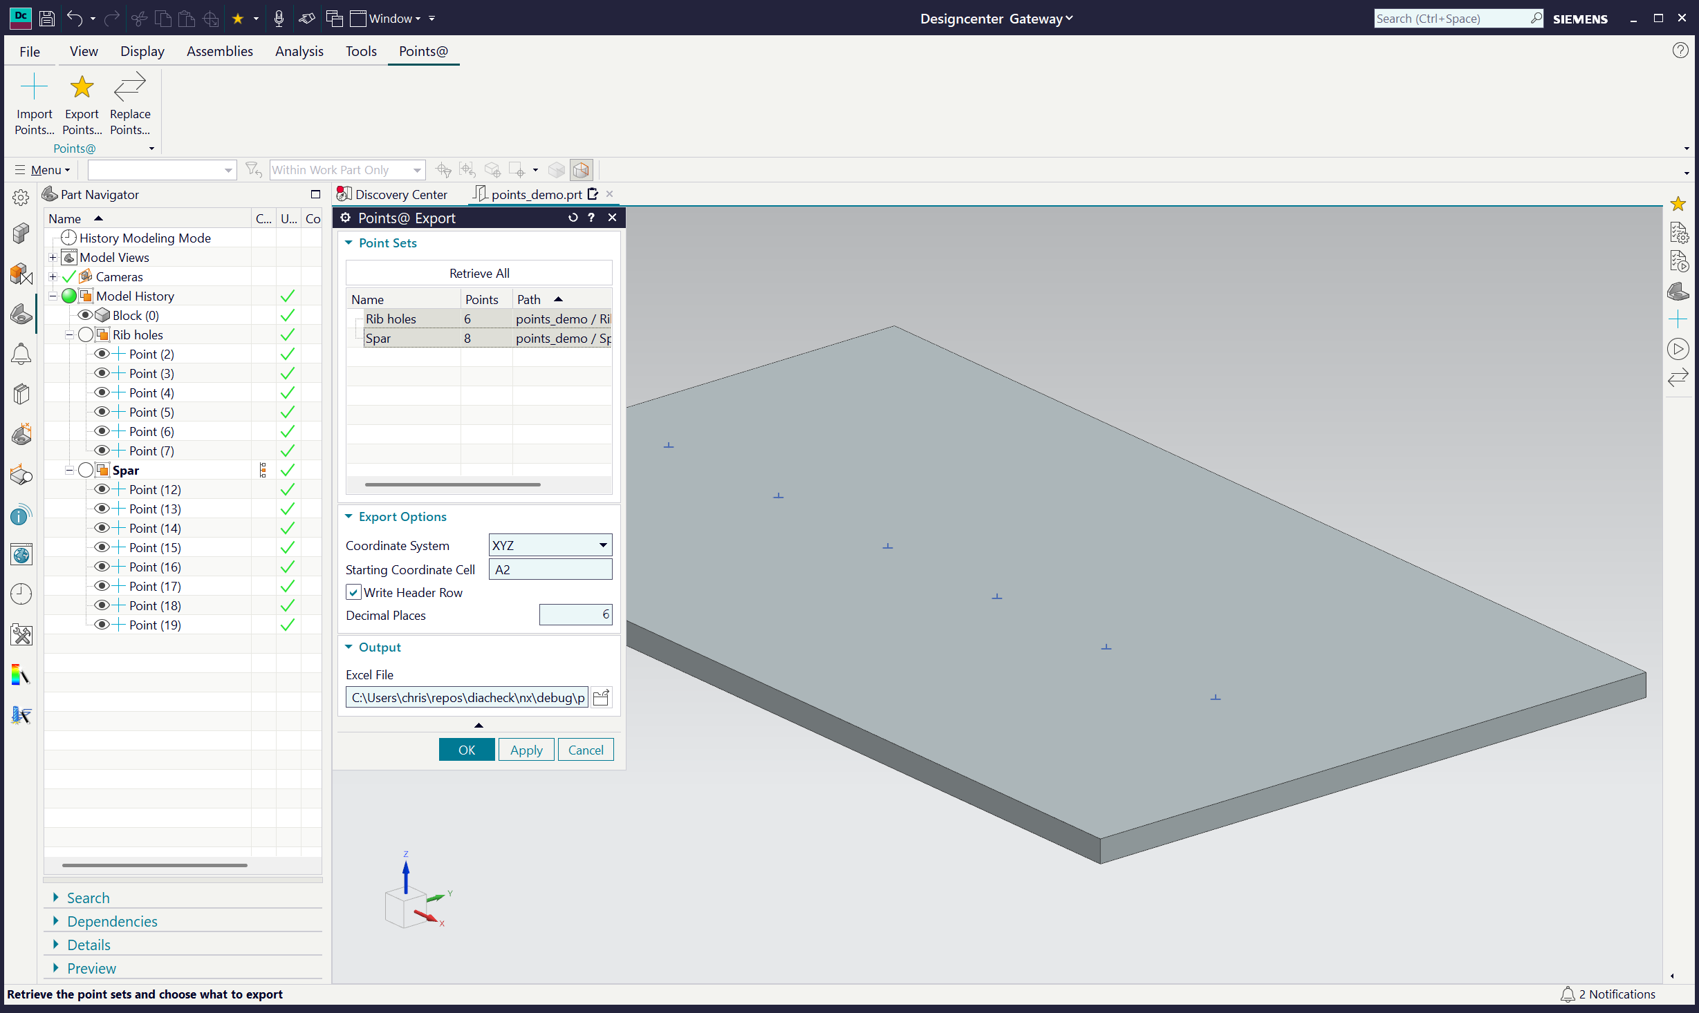Click the Replace Points arrows icon
Image resolution: width=1699 pixels, height=1013 pixels.
pos(130,88)
